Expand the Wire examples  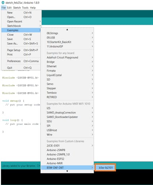67,135
